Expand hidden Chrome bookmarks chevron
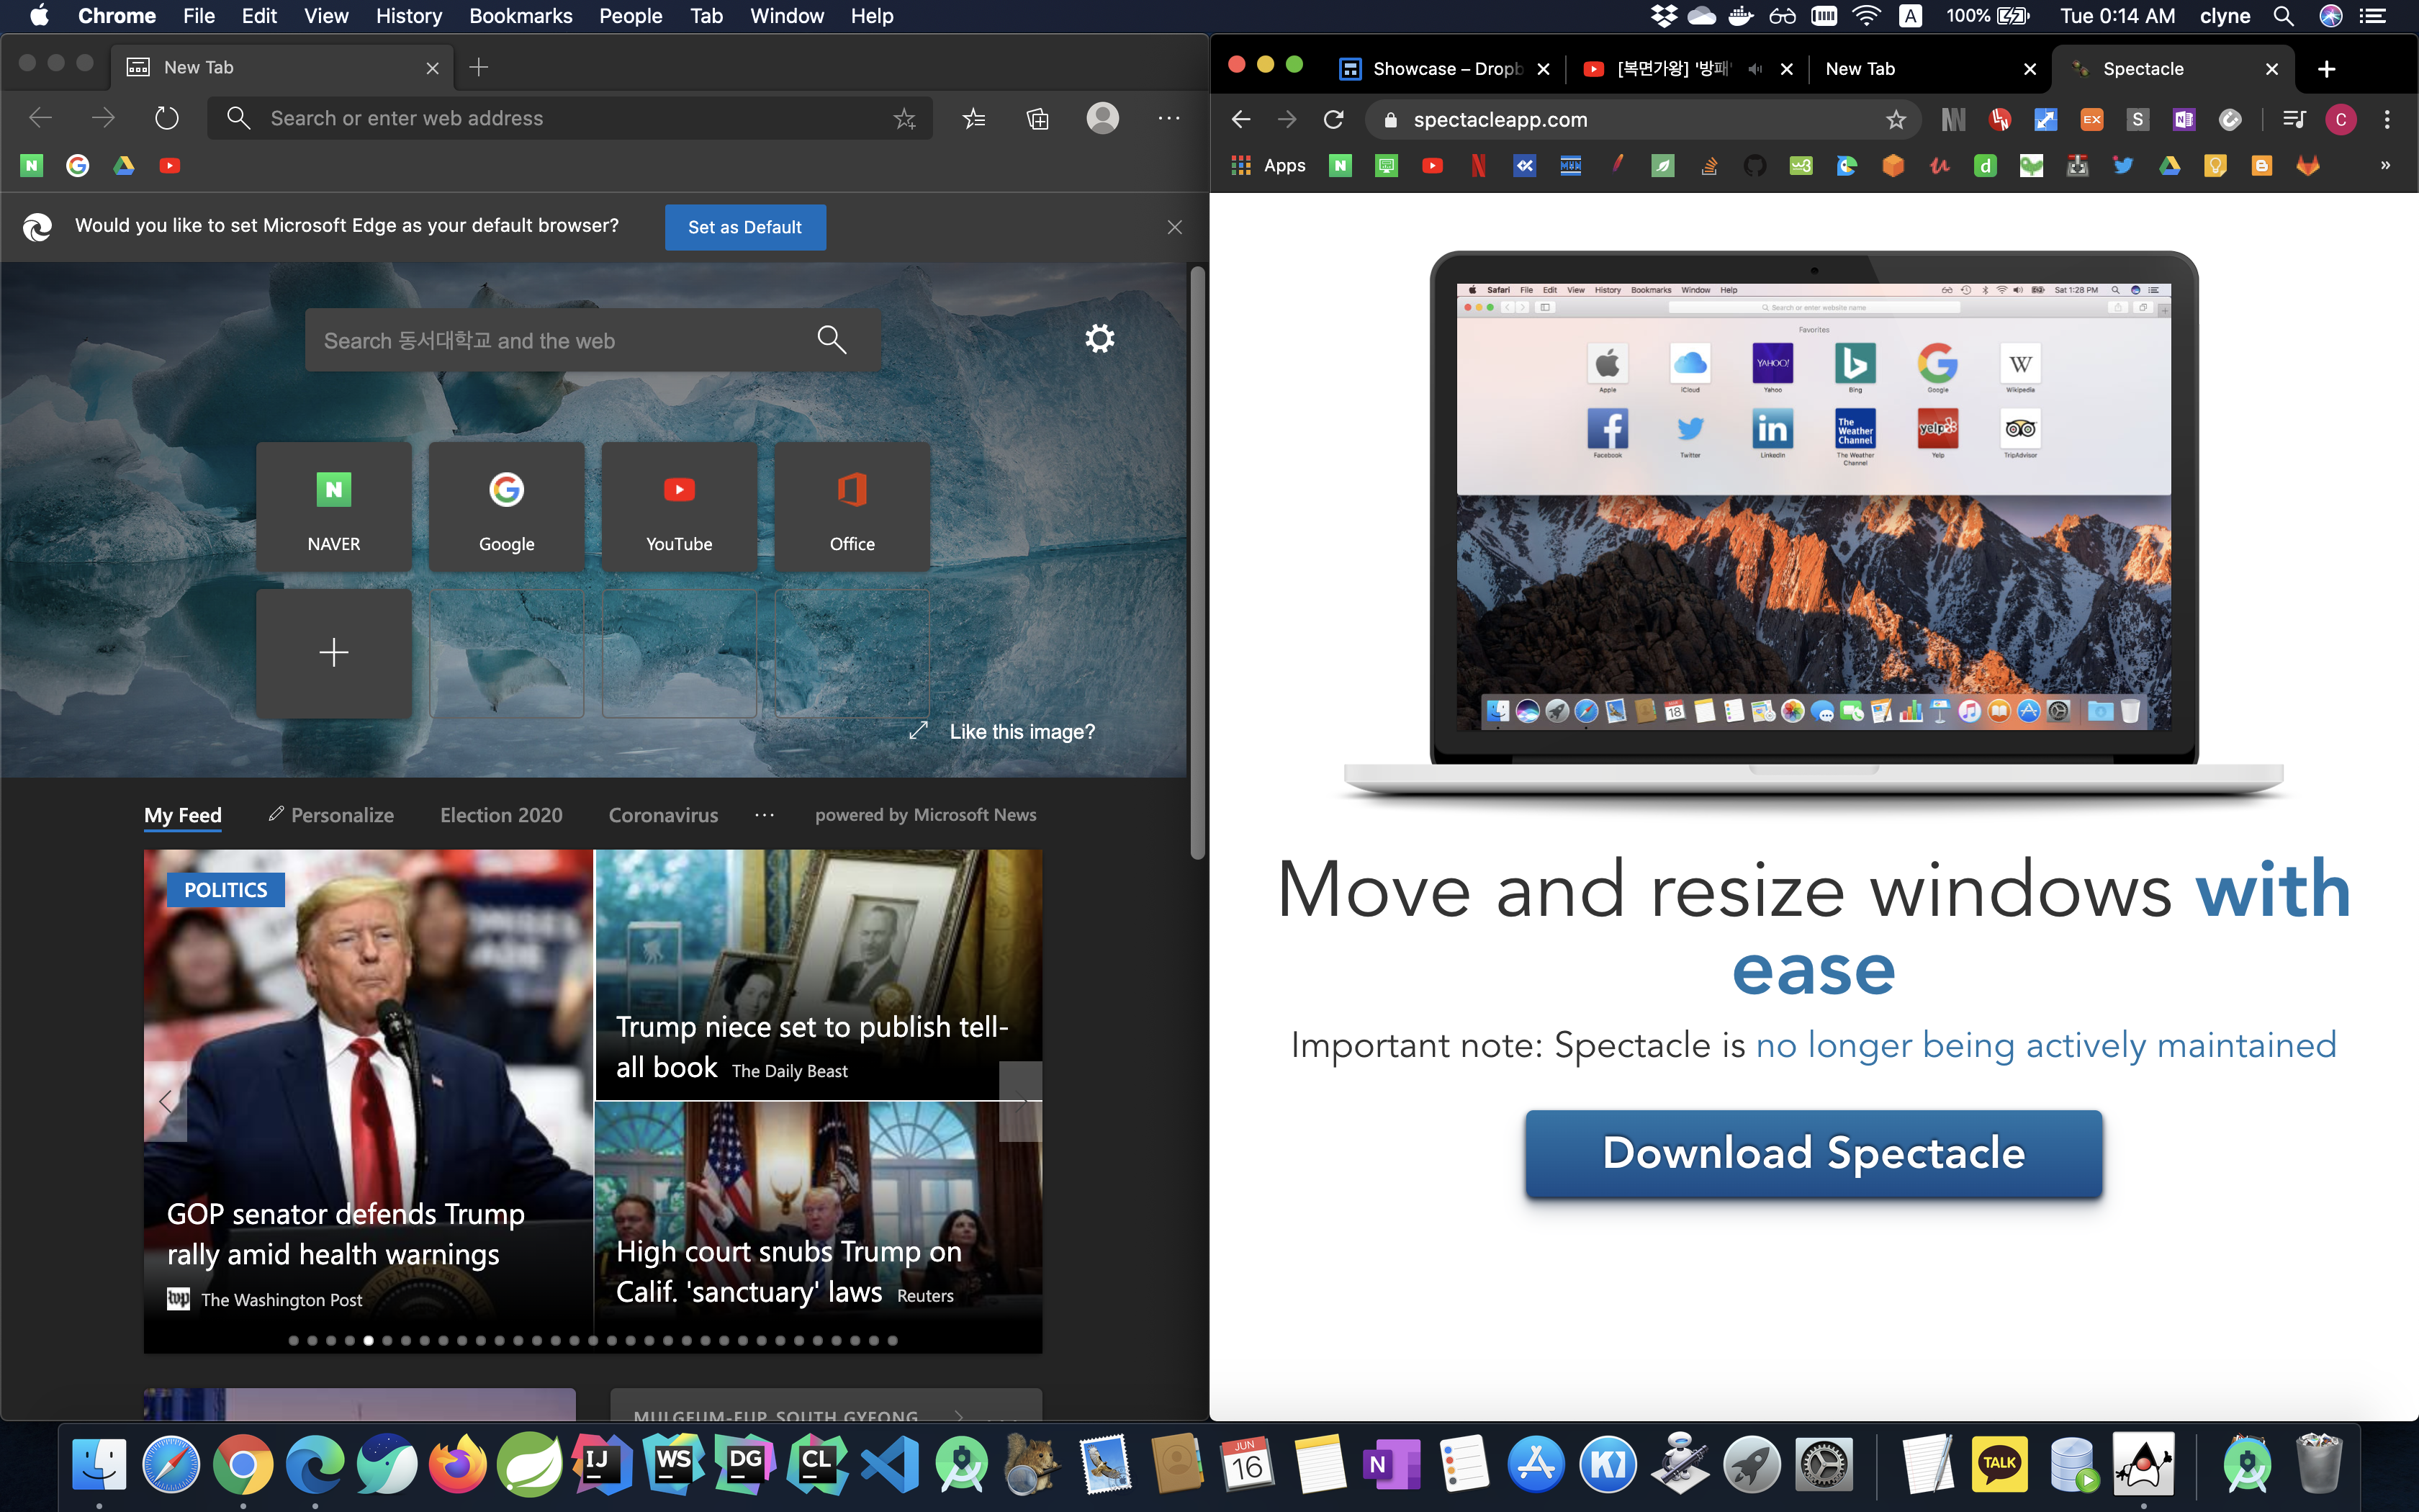This screenshot has width=2419, height=1512. (x=2385, y=166)
